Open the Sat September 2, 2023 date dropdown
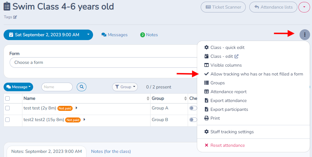 (48, 35)
